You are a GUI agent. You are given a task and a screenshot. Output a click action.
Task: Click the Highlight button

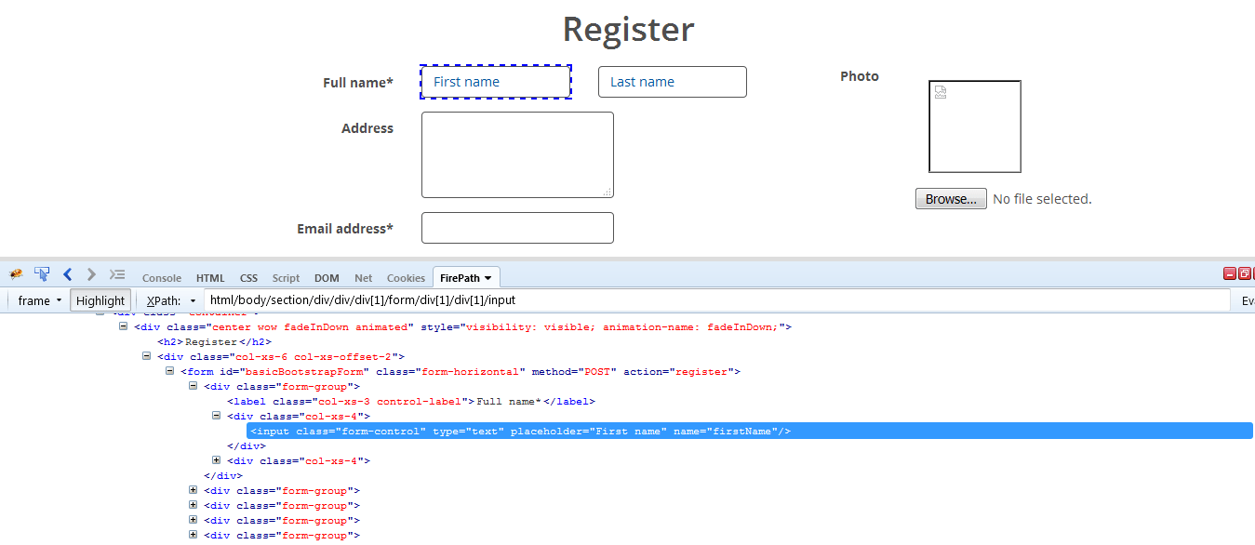(100, 300)
